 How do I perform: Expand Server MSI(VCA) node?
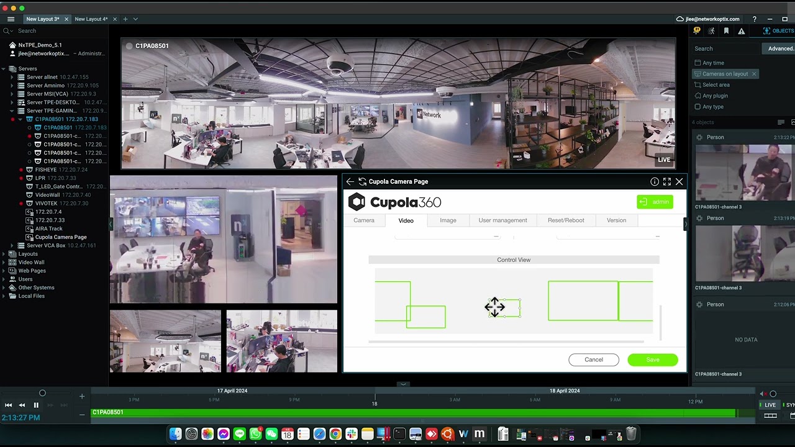pos(12,94)
